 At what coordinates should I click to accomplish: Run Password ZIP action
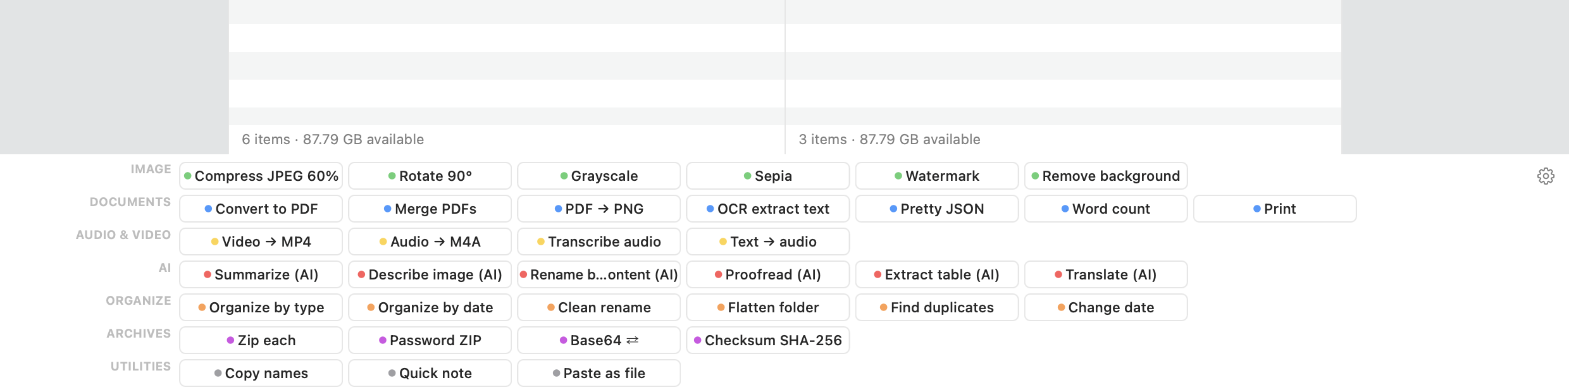430,340
